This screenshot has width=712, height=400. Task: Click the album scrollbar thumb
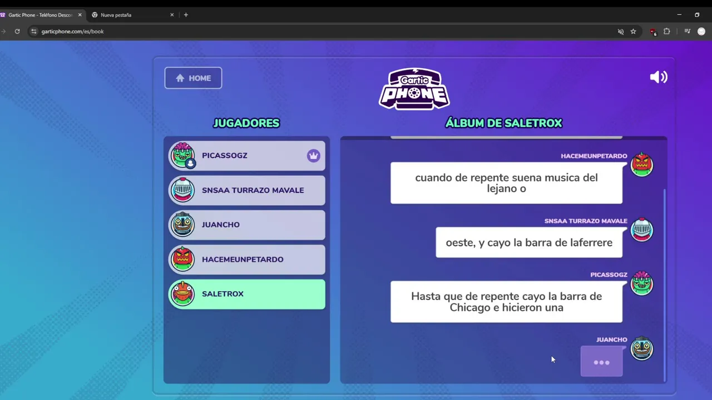[x=664, y=285]
